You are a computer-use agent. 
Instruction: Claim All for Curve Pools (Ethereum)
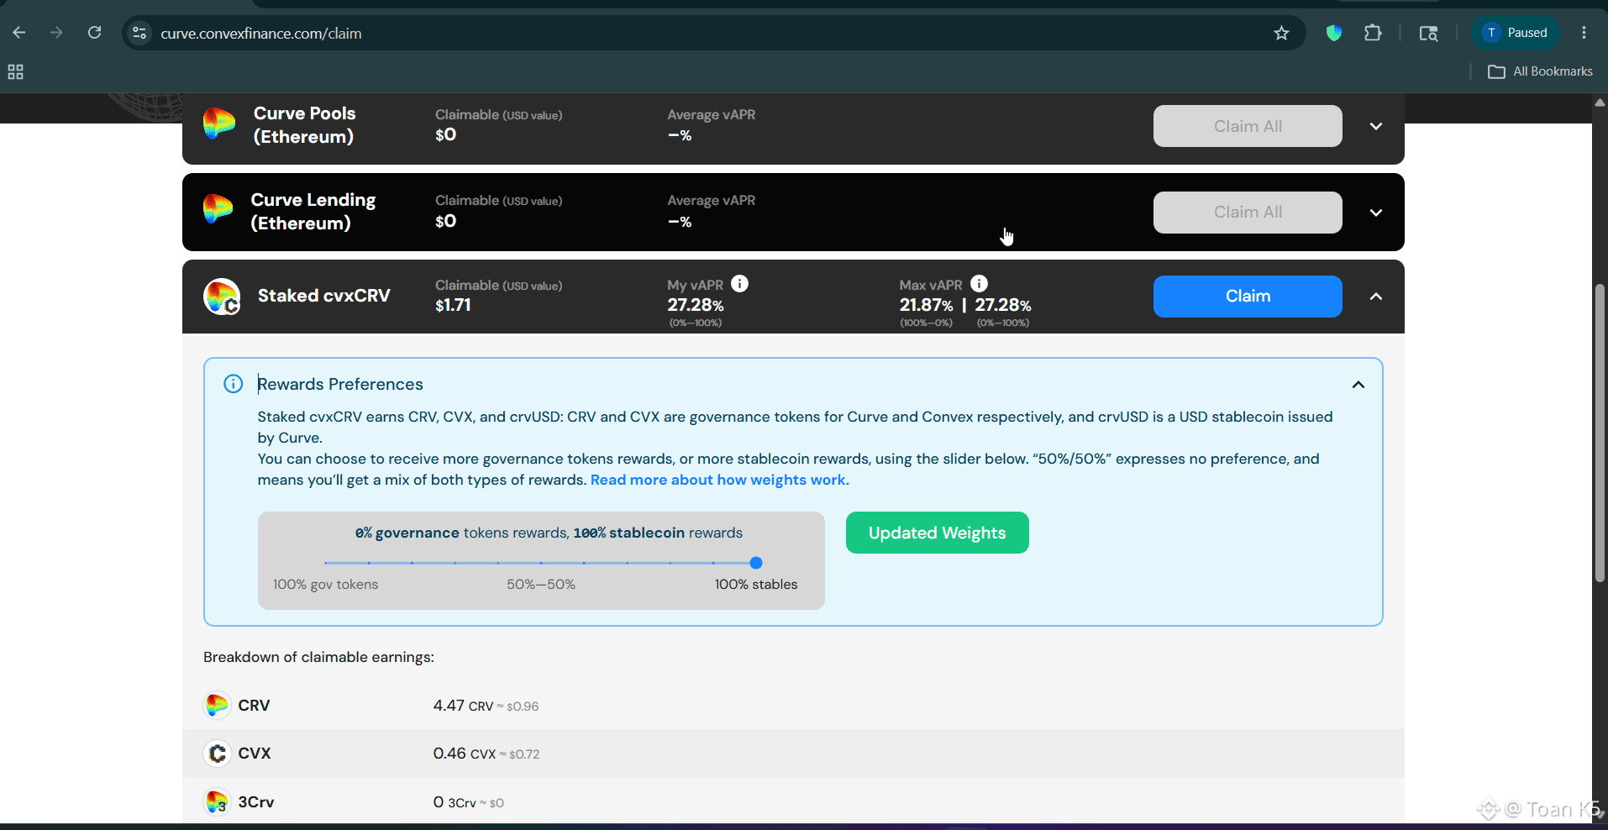[1248, 126]
